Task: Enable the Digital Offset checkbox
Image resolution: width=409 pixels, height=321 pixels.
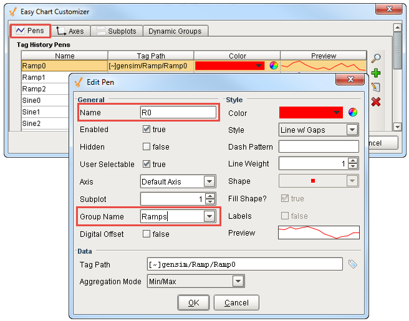Action: pyautogui.click(x=147, y=234)
